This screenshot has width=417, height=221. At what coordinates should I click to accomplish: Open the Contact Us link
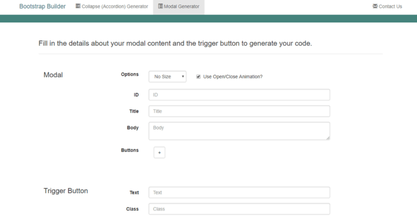[x=387, y=6]
